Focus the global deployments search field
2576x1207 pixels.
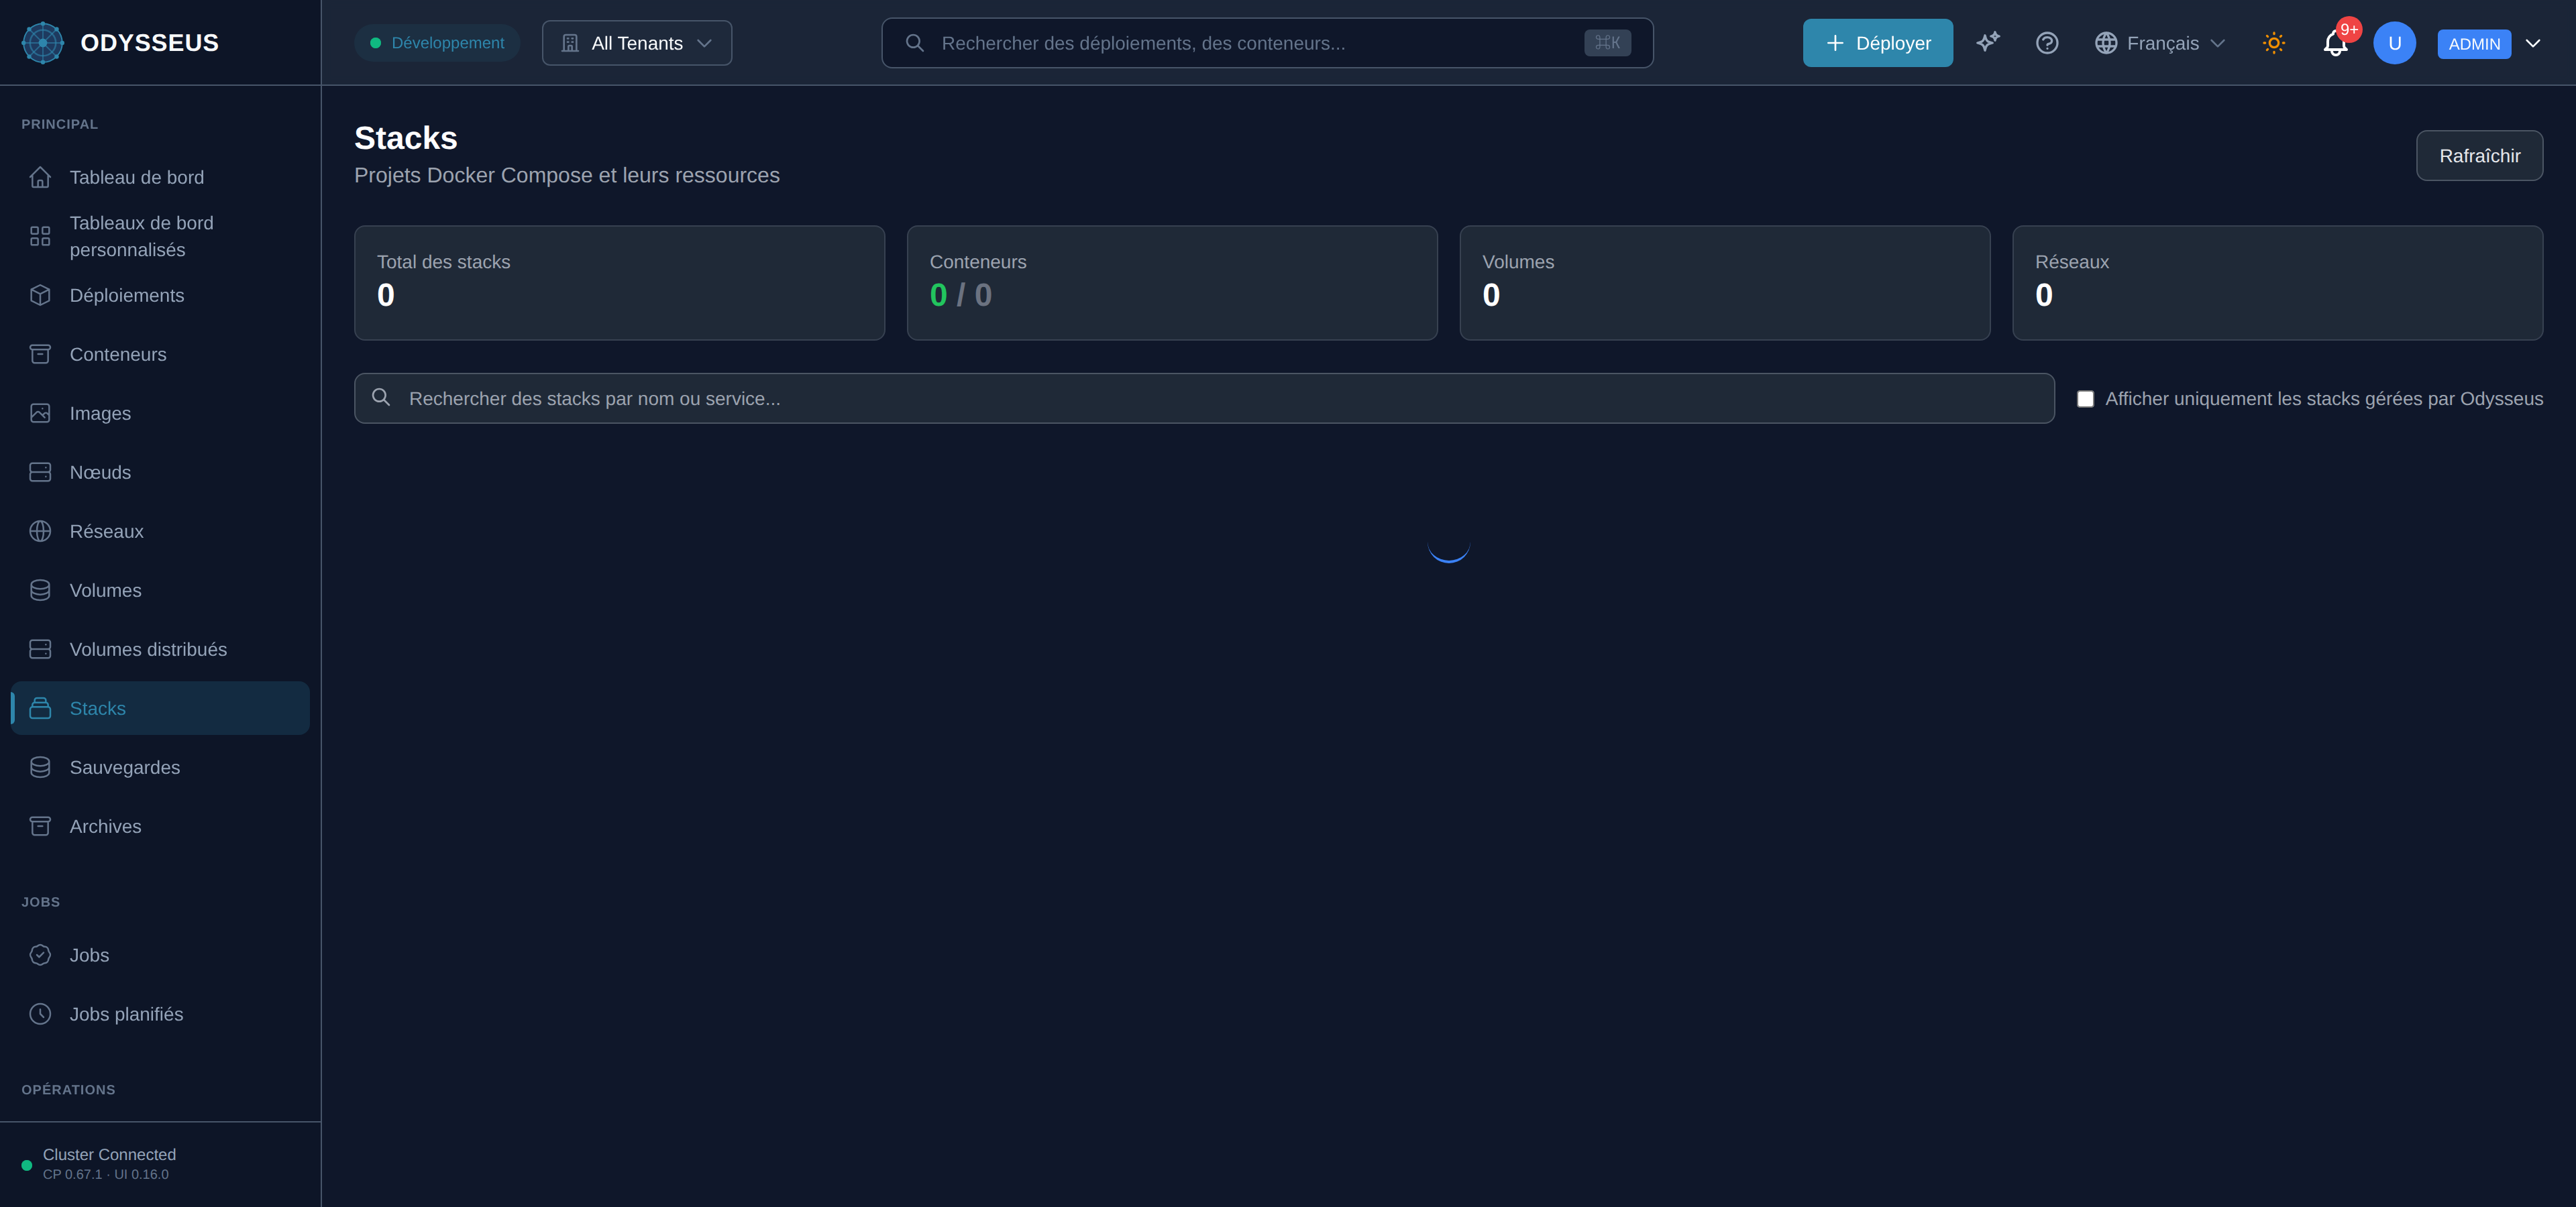point(1267,43)
